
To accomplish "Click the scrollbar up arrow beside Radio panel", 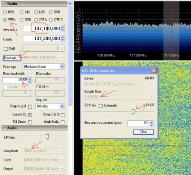I will (x=70, y=4).
